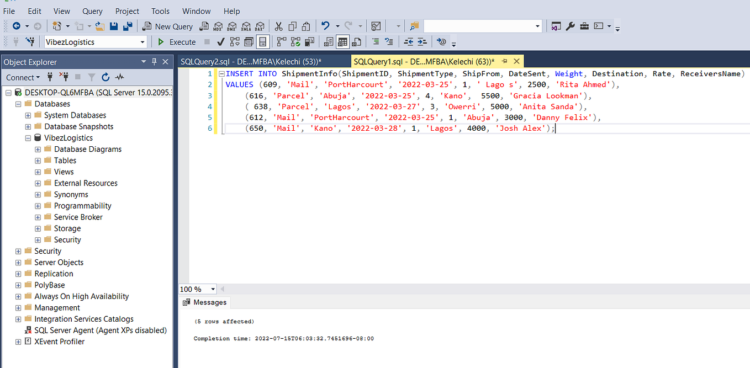Enable Include Actual Execution Plan
Image resolution: width=750 pixels, height=368 pixels.
pyautogui.click(x=294, y=41)
